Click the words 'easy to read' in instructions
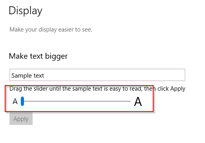Screen dimensions: 205x143 click(x=126, y=89)
